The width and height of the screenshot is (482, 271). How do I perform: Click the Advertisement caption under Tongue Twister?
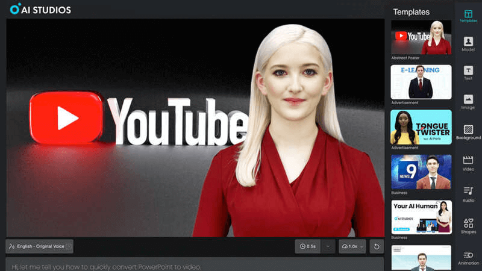click(404, 148)
